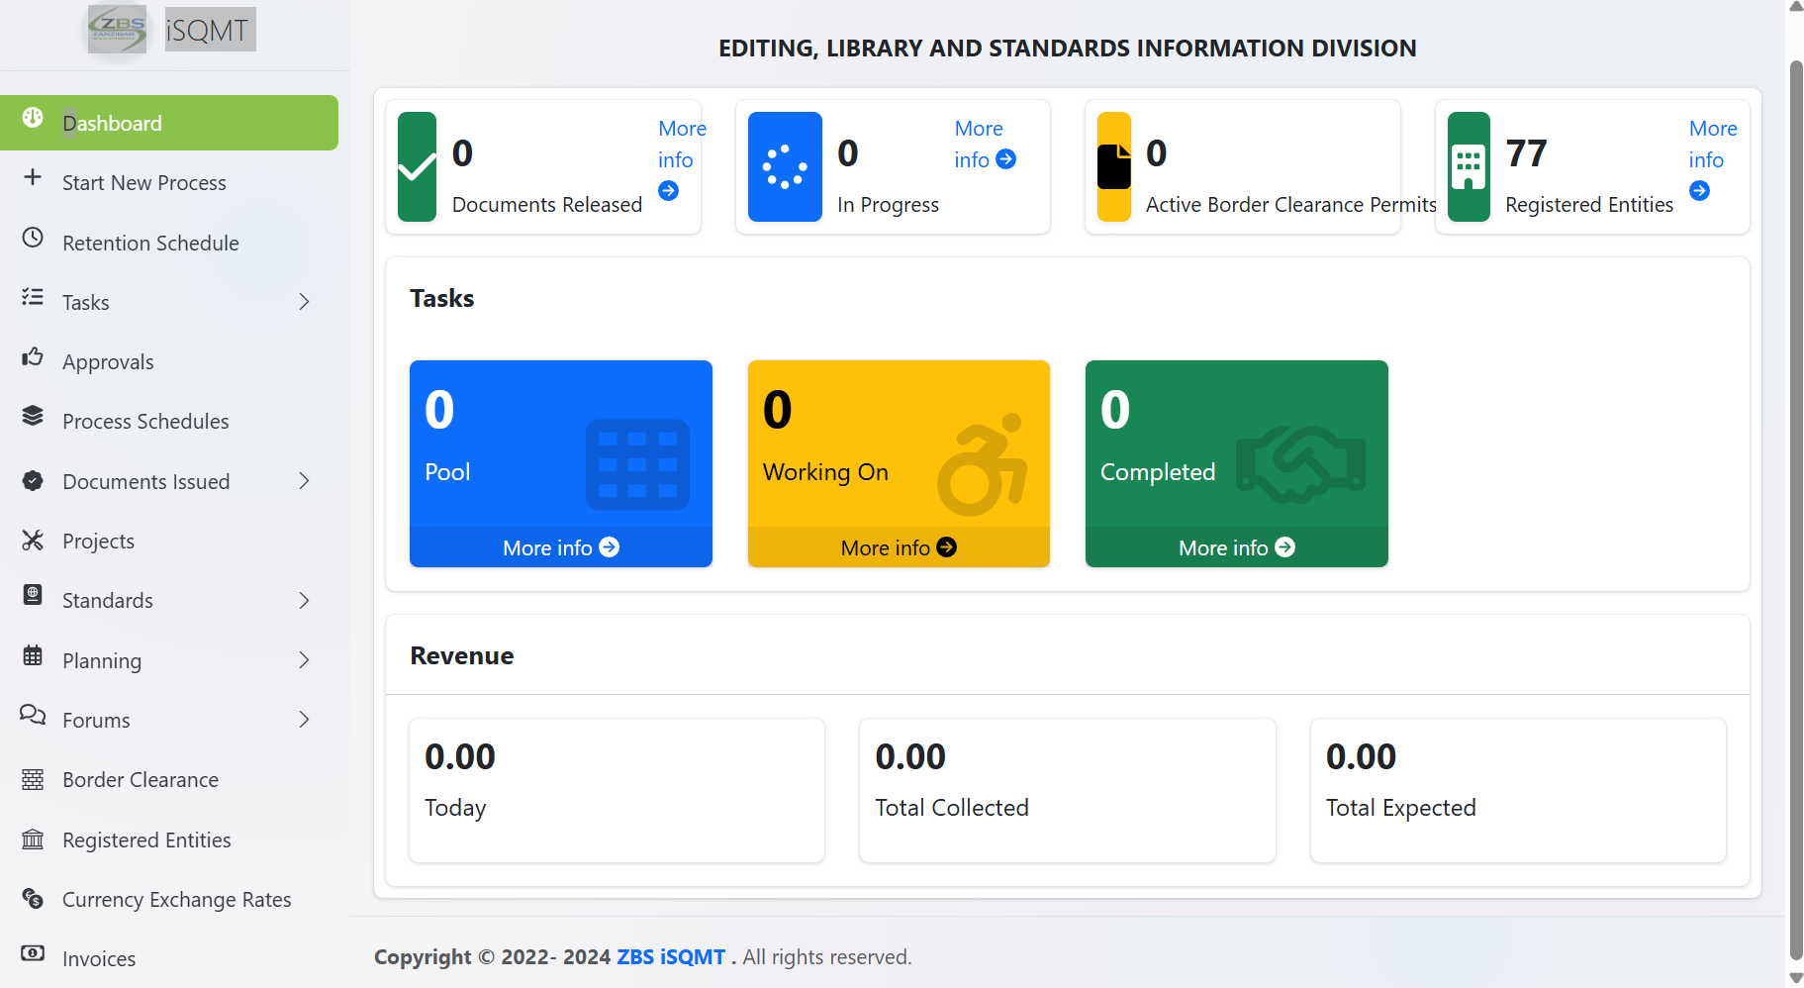
Task: Click the ZBS logo in header
Action: [x=117, y=30]
